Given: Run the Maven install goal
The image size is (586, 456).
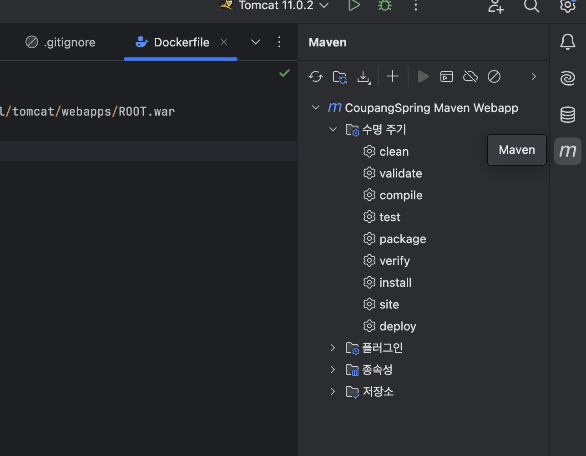Looking at the screenshot, I should pos(395,282).
